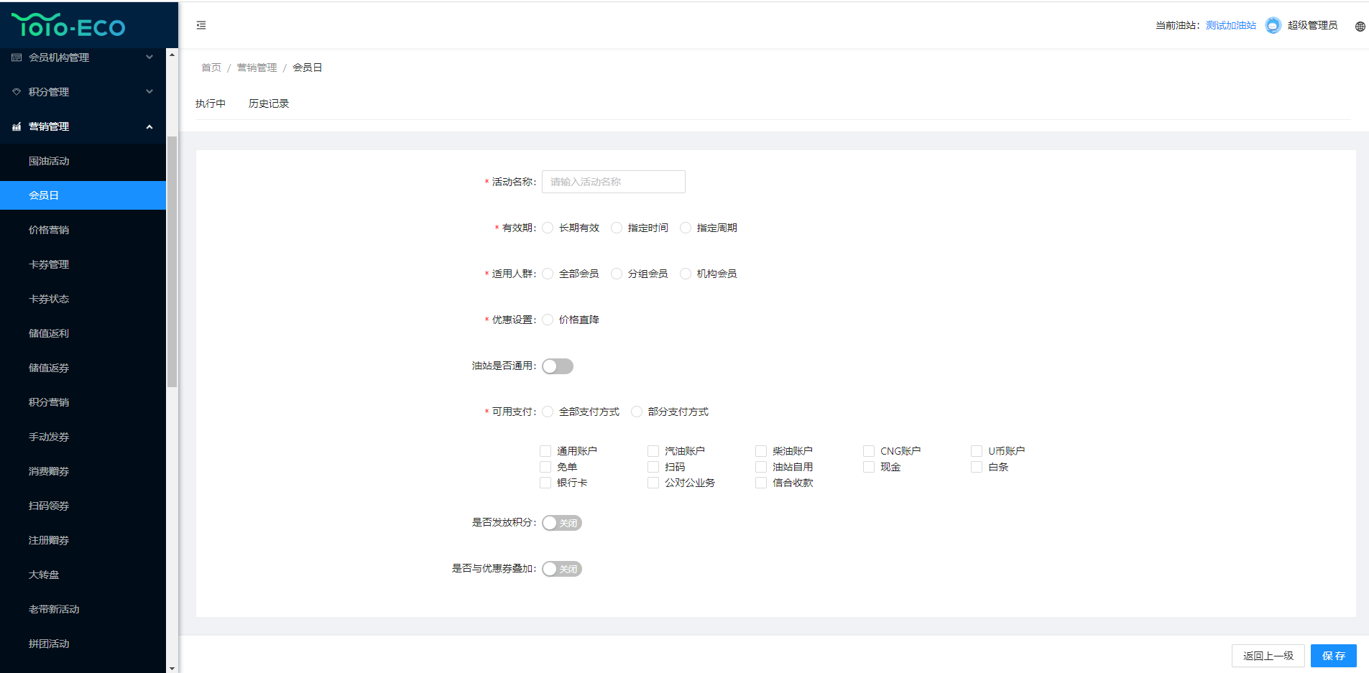Select 价格直降 discount radio
This screenshot has height=673, width=1369.
click(x=548, y=320)
